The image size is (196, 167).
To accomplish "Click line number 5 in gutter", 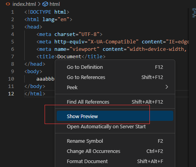I will click(x=13, y=42).
